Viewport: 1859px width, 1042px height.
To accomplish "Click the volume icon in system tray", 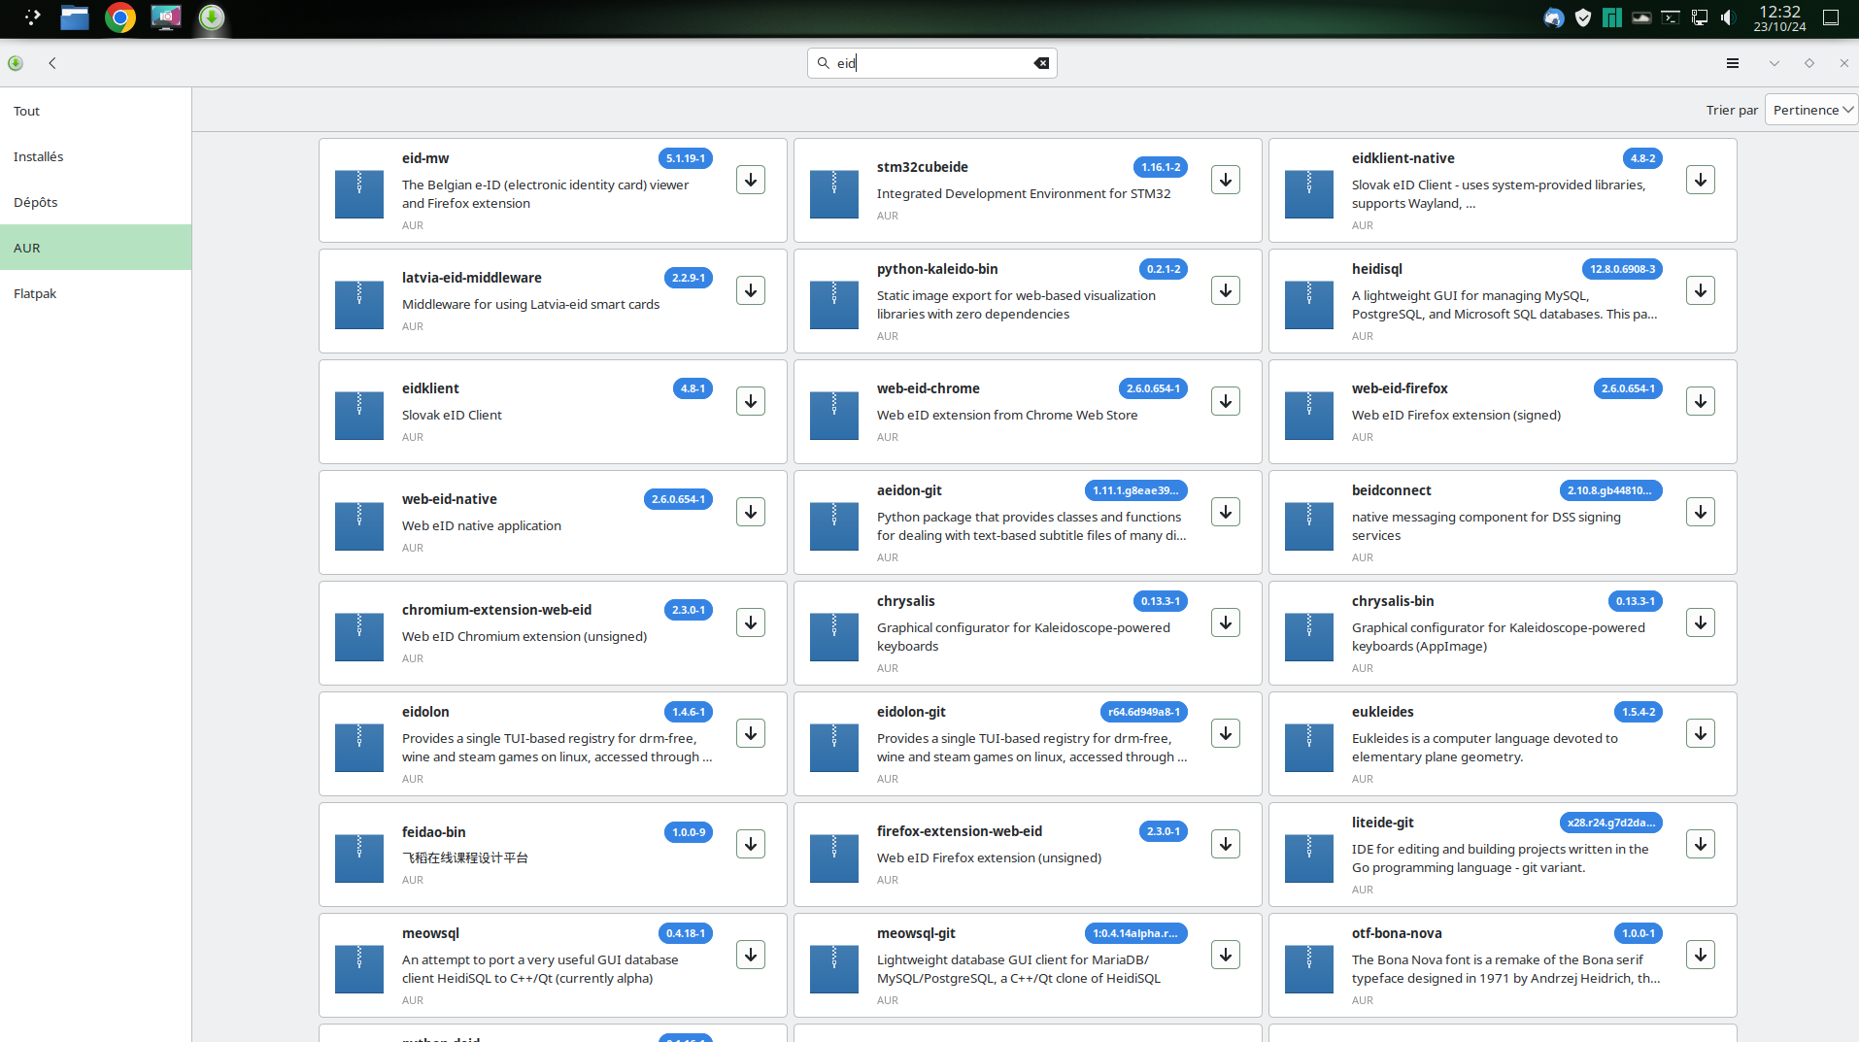I will [1728, 17].
